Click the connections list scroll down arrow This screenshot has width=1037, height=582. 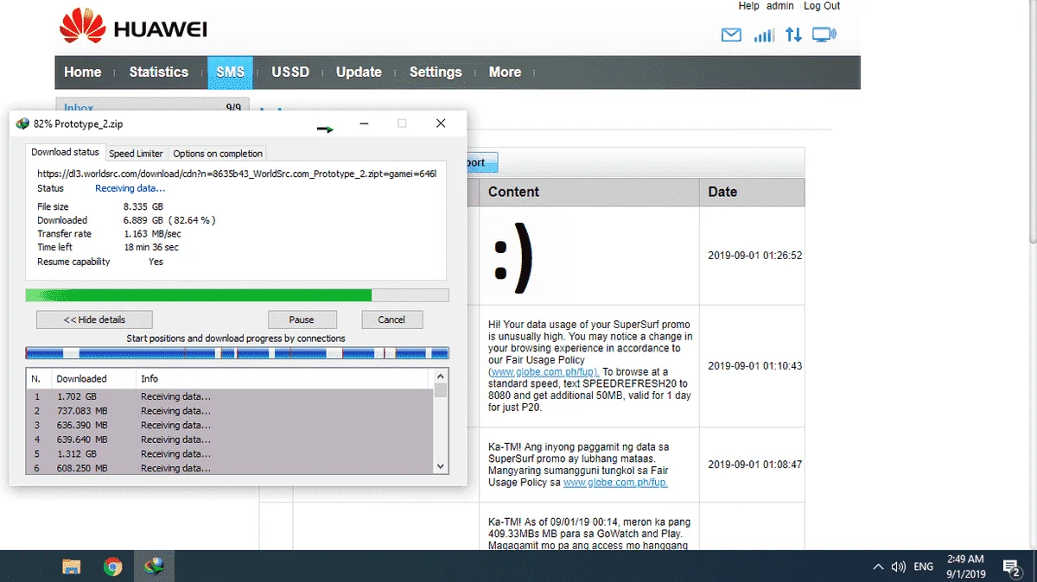pyautogui.click(x=441, y=466)
